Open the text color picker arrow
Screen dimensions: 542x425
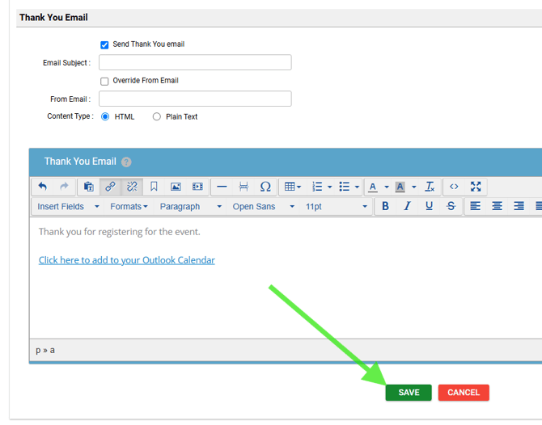click(x=387, y=187)
